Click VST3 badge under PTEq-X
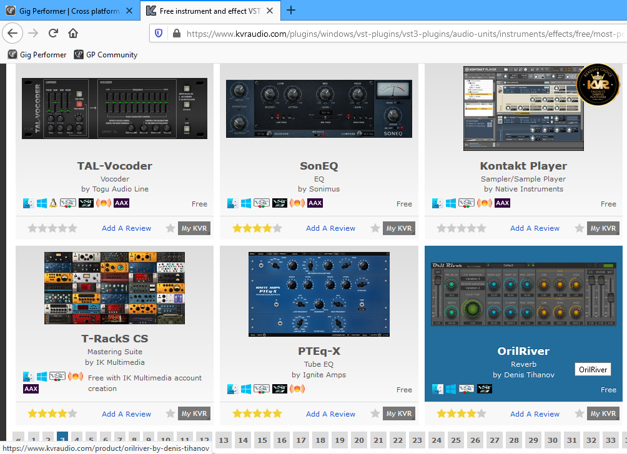This screenshot has height=454, width=627. point(280,389)
